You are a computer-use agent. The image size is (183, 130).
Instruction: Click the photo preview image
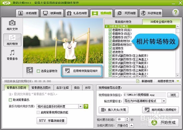point(63,41)
